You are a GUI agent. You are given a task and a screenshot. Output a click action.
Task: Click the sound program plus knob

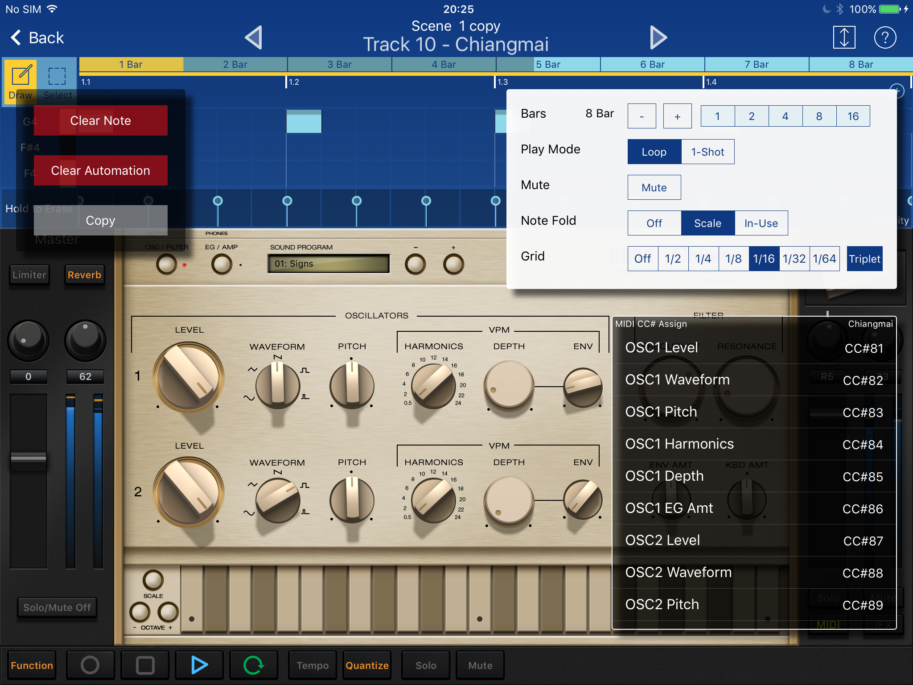click(x=453, y=264)
